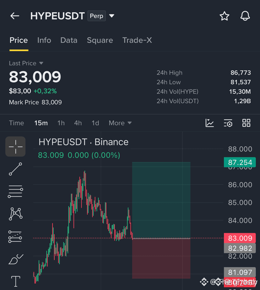Switch chart to 4h interval
Screen dimensions: 260x290
(78, 123)
